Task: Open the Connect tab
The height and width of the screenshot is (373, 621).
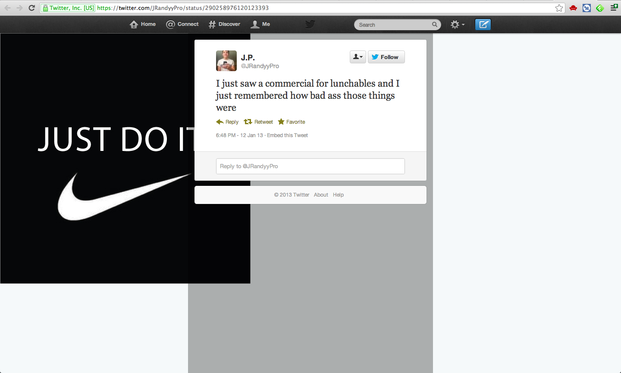Action: [x=182, y=24]
